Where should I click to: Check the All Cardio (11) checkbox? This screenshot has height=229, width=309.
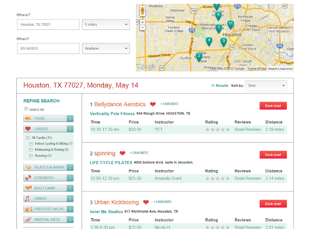click(x=28, y=138)
